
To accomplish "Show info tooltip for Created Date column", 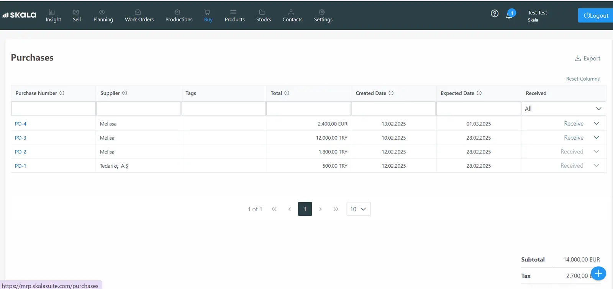I will (391, 93).
